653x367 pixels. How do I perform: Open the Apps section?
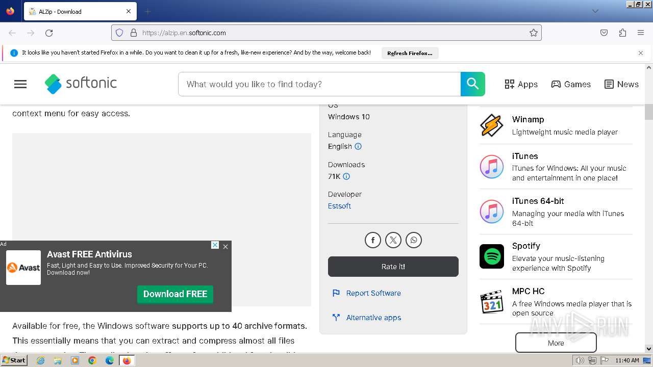521,84
